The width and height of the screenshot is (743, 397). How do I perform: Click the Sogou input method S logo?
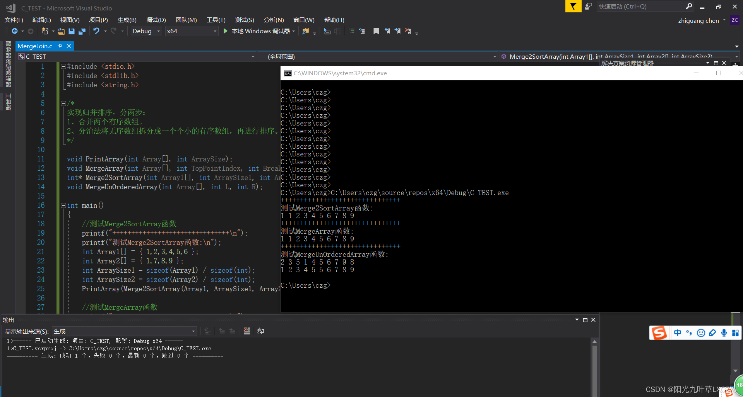[659, 333]
